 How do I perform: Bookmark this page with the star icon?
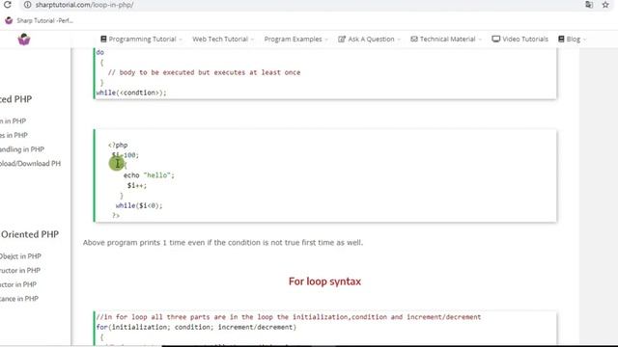pos(605,5)
